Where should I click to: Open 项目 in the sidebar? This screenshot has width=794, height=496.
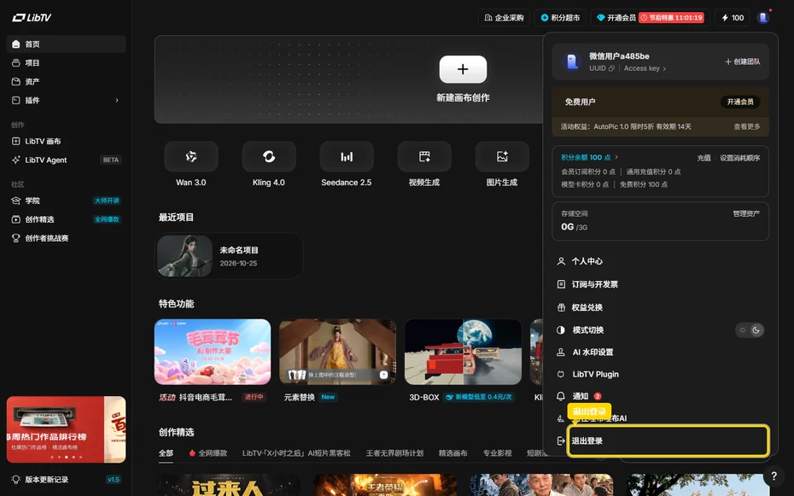(66, 63)
